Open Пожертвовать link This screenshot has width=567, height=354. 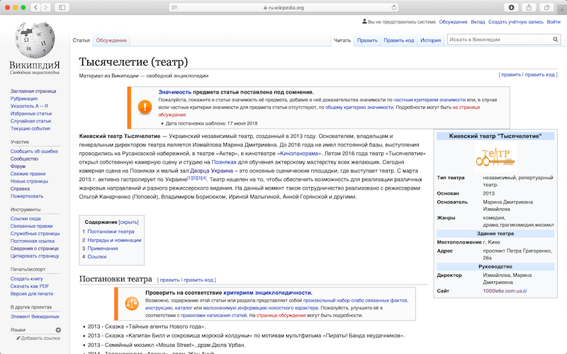(27, 196)
